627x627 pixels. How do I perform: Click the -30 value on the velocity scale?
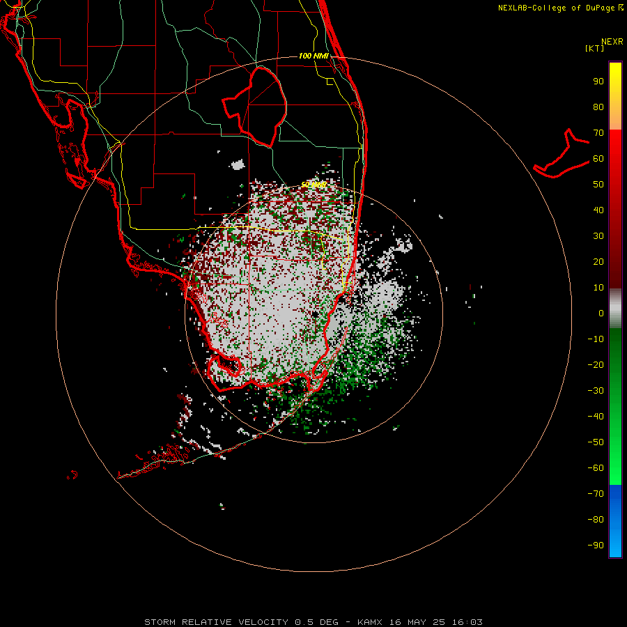596,391
